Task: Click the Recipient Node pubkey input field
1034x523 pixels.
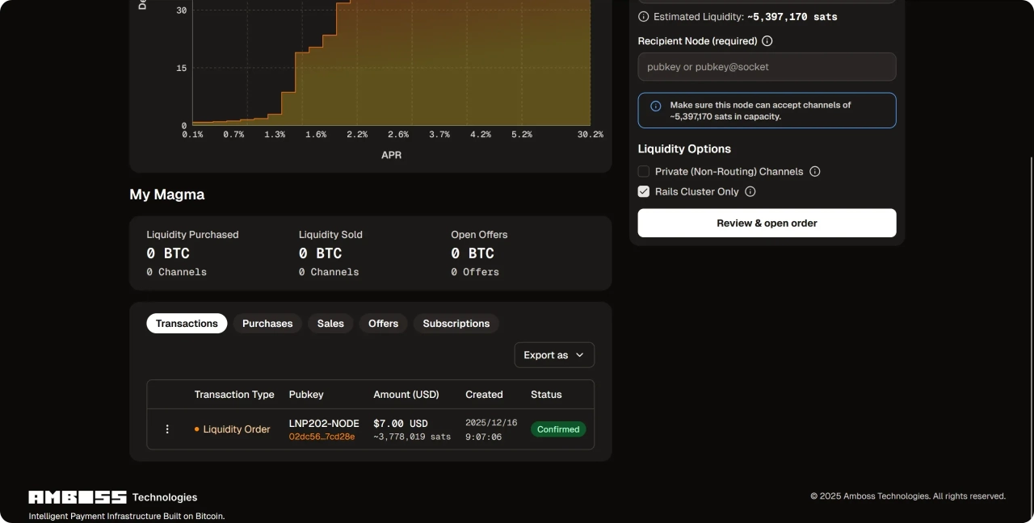Action: pos(767,67)
